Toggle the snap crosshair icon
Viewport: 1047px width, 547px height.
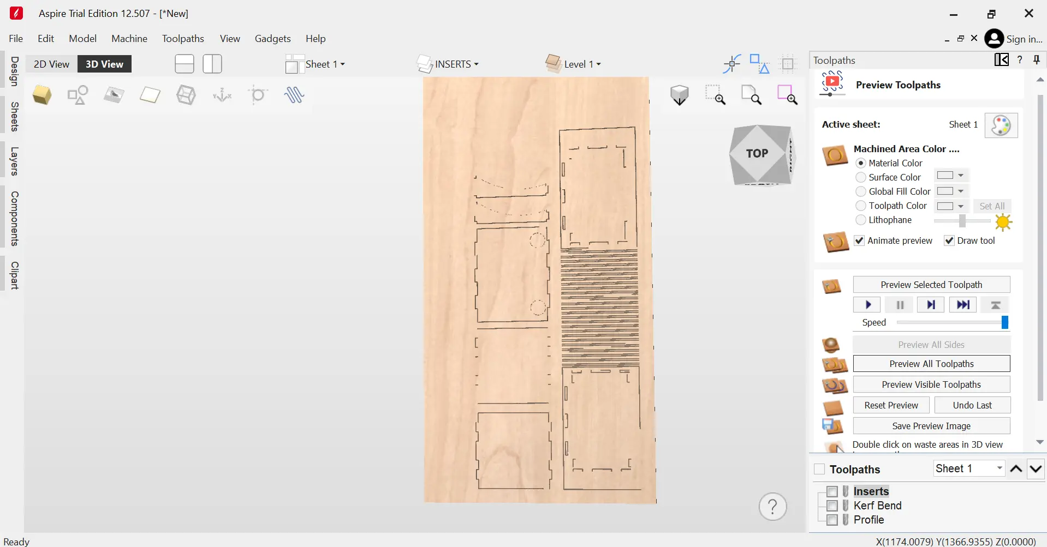click(731, 64)
